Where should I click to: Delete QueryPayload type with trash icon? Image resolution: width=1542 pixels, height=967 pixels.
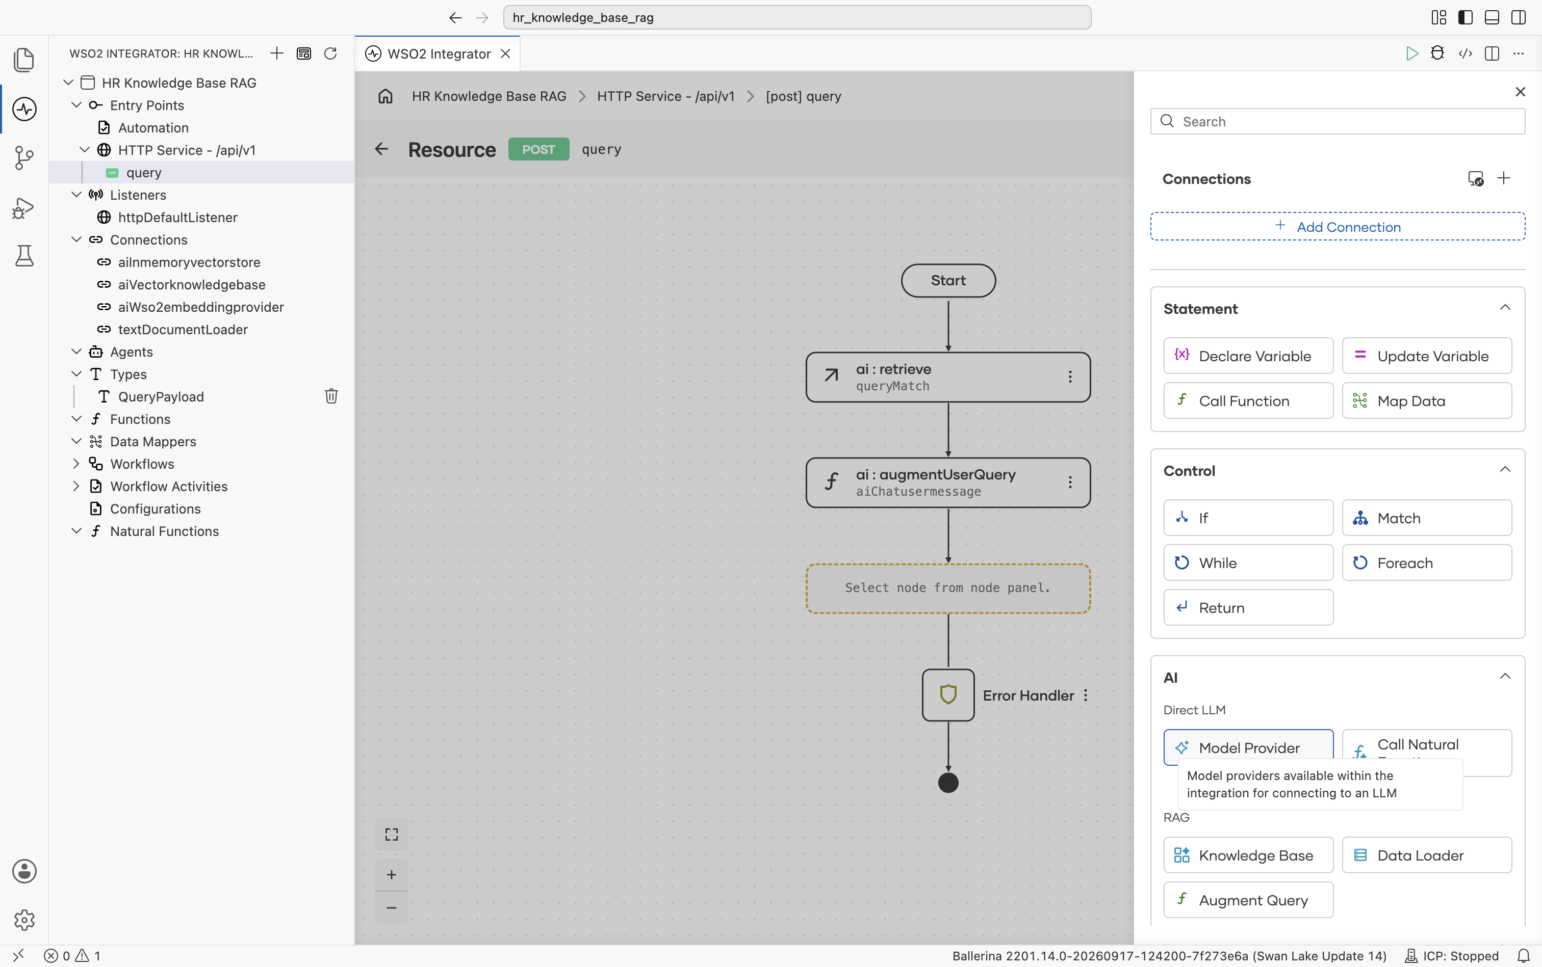331,396
